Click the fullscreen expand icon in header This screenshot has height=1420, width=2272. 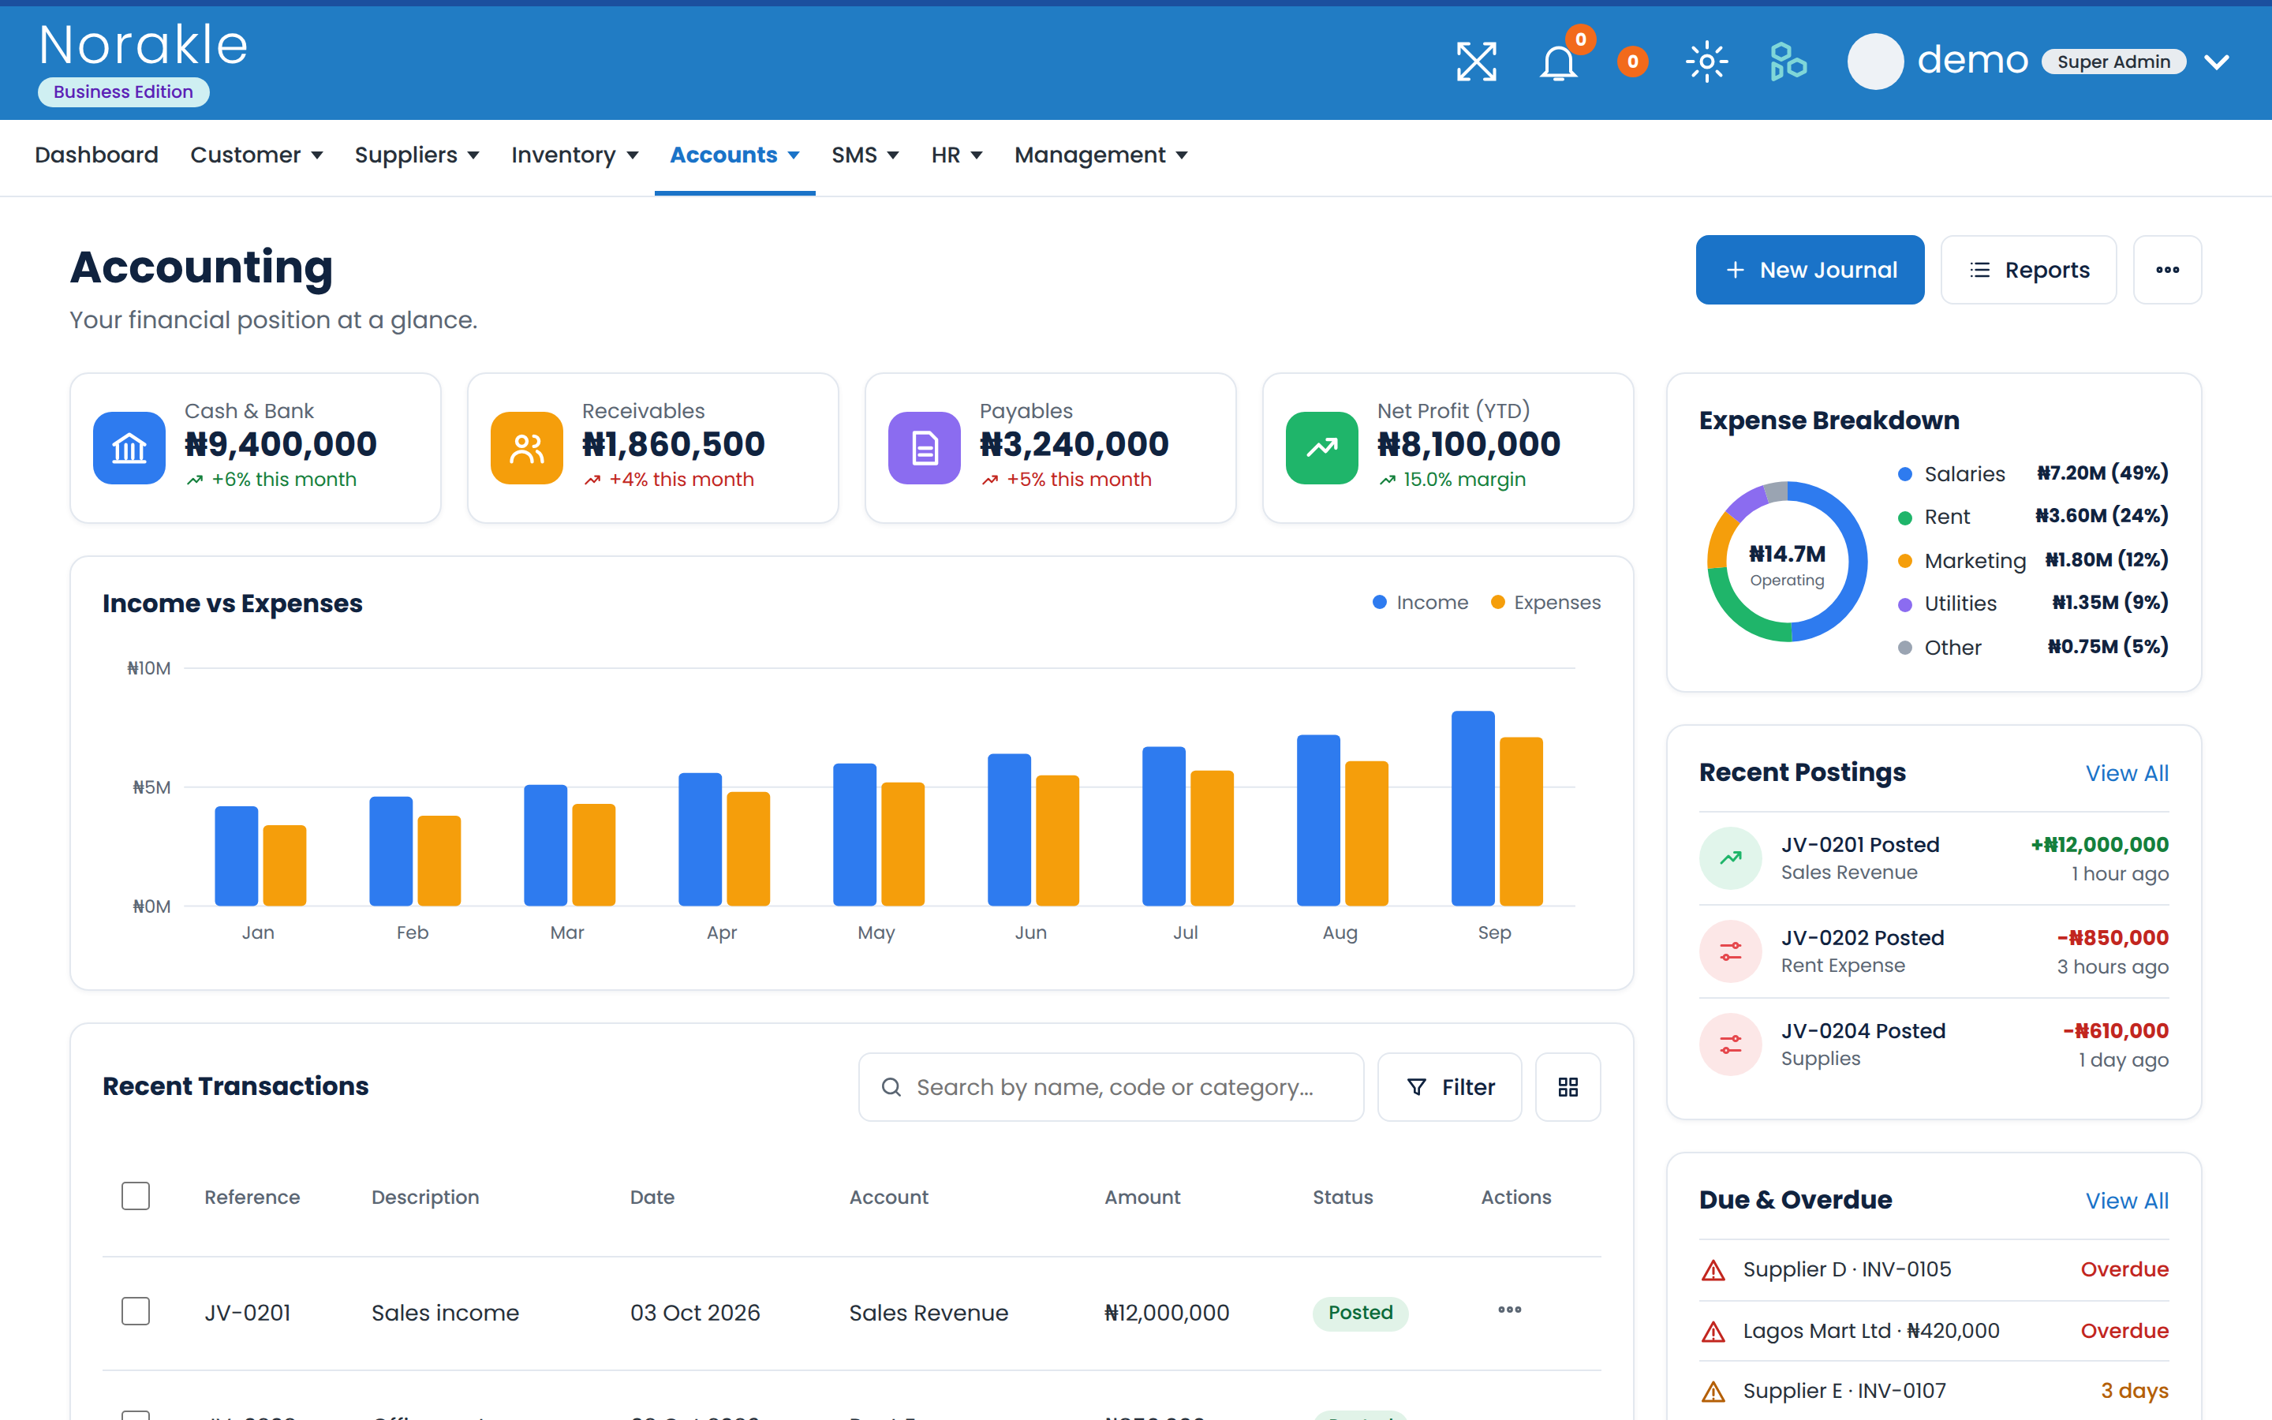(1476, 62)
